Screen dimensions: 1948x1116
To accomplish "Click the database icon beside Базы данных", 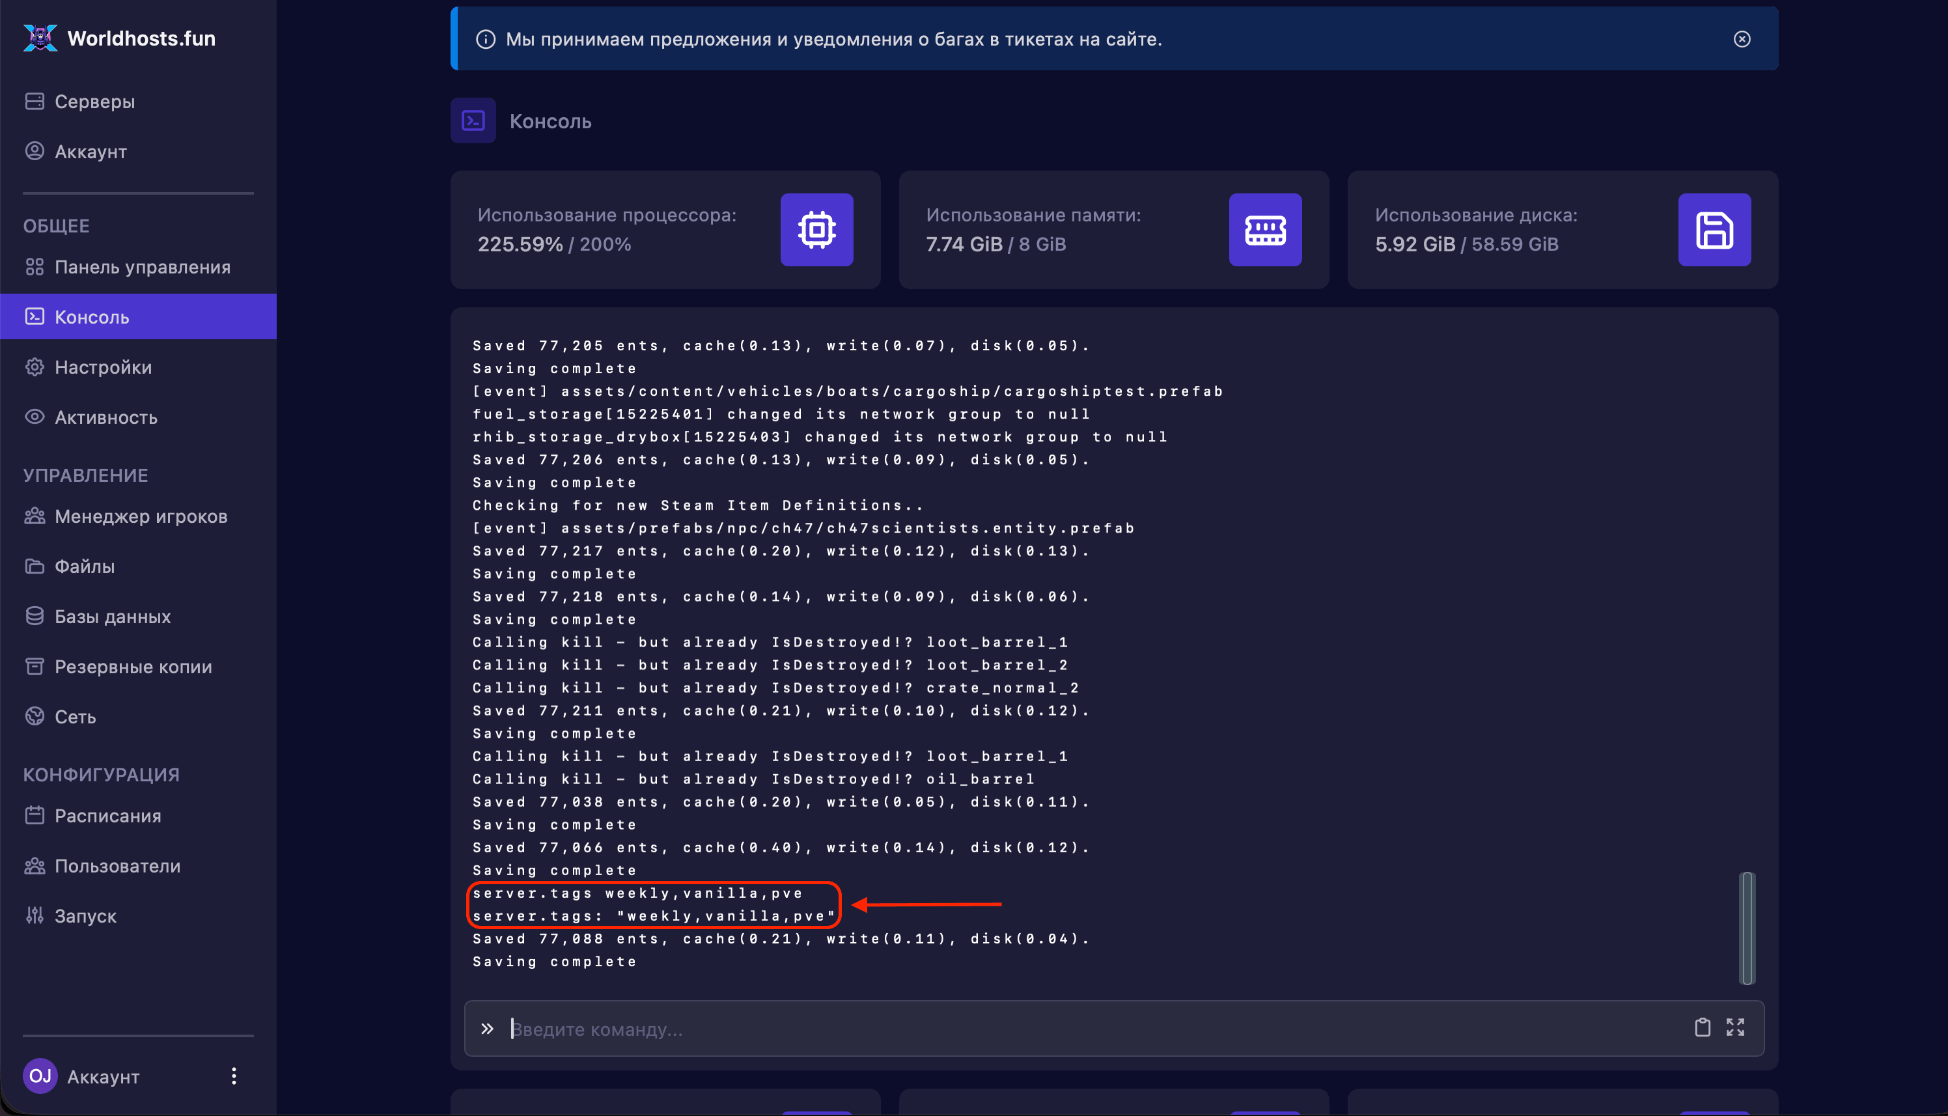I will click(35, 615).
